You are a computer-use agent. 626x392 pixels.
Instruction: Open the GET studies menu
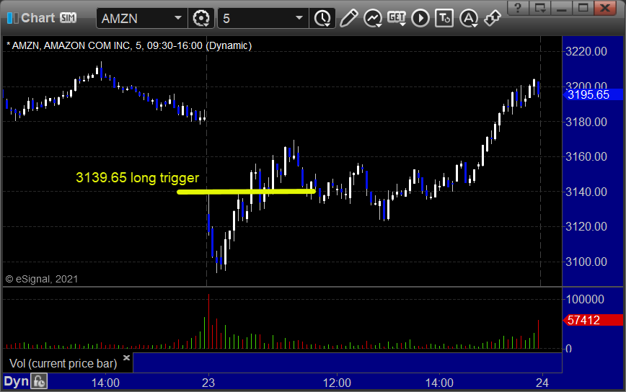[397, 18]
